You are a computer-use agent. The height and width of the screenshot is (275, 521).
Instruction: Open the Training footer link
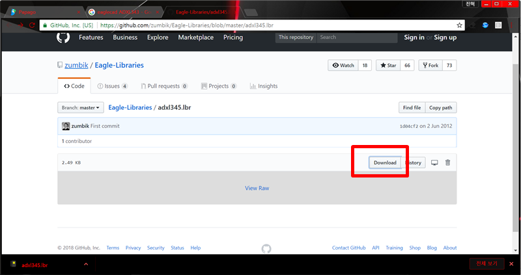pos(394,248)
